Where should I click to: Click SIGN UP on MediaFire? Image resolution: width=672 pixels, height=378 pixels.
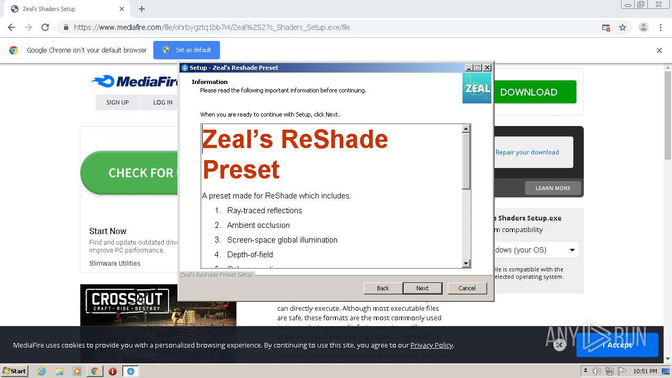(x=118, y=102)
